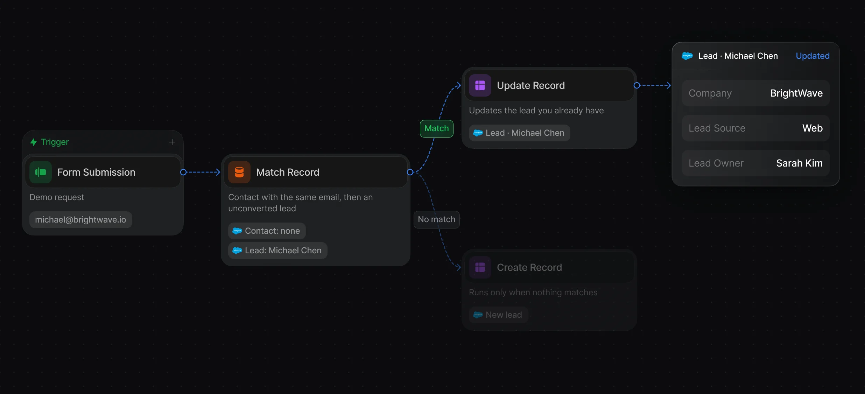Click the 'Contact with the same email' description
865x394 pixels.
[300, 203]
